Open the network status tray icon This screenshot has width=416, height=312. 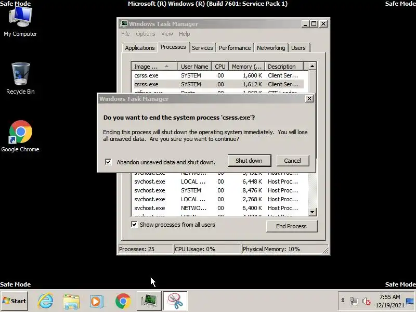[354, 301]
